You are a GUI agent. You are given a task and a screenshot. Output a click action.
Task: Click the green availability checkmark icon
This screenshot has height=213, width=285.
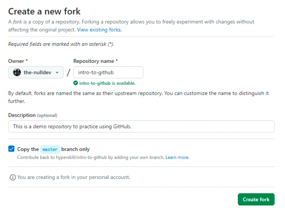[x=75, y=83]
